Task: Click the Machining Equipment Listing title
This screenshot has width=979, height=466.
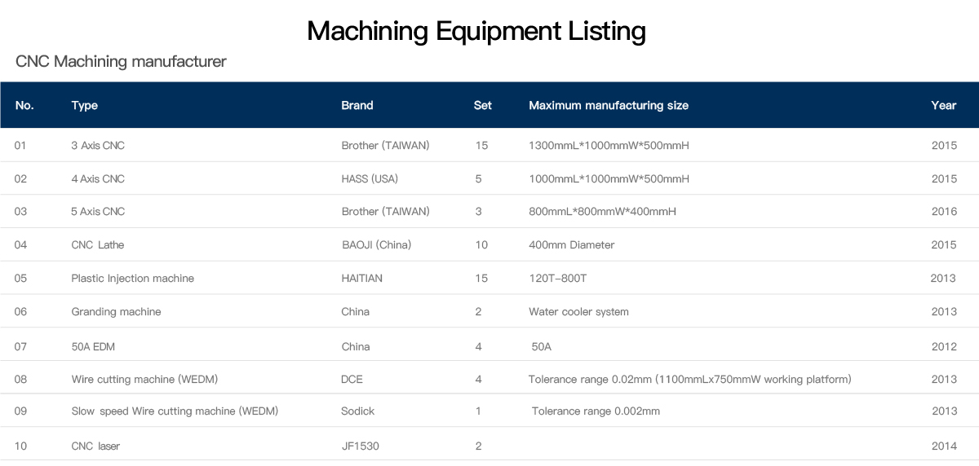Action: click(476, 31)
